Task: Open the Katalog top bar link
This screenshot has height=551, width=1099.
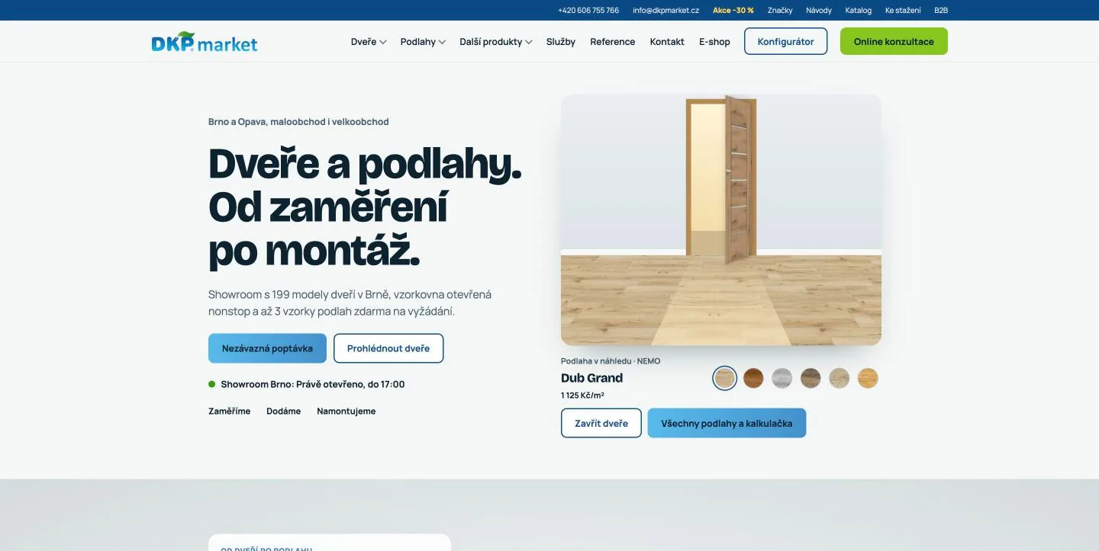Action: [859, 10]
